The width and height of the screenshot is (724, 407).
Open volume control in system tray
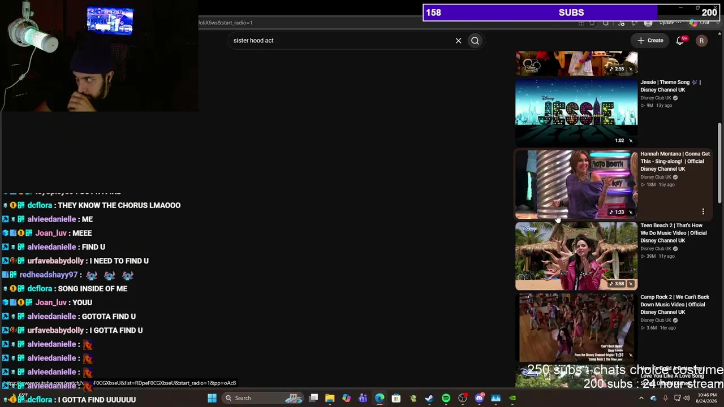[688, 398]
